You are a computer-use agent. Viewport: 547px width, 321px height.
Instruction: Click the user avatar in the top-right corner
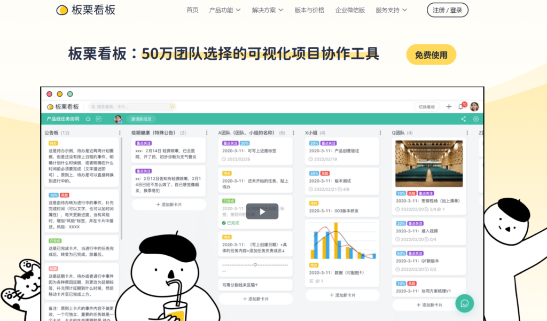coord(474,107)
